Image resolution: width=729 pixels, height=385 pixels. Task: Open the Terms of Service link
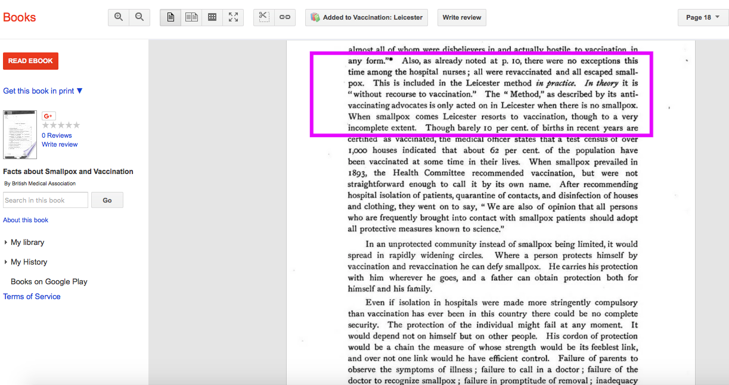point(32,297)
